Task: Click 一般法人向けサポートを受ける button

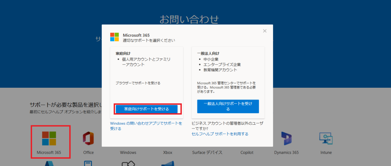Action: pos(228,106)
